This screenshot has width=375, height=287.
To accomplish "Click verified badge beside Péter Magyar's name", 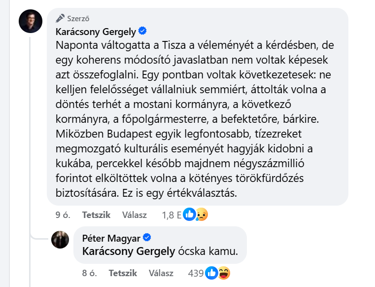I will [x=146, y=237].
